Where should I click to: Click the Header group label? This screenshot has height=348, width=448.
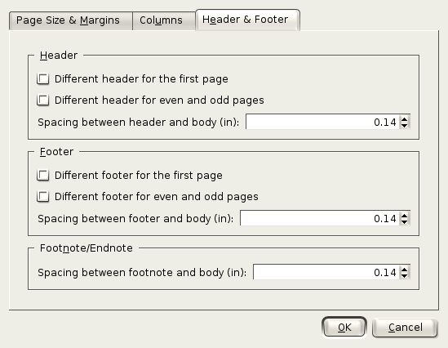[59, 56]
